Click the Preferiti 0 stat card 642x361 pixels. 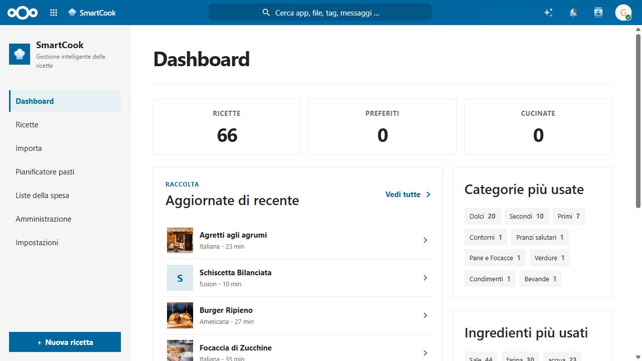tap(382, 127)
